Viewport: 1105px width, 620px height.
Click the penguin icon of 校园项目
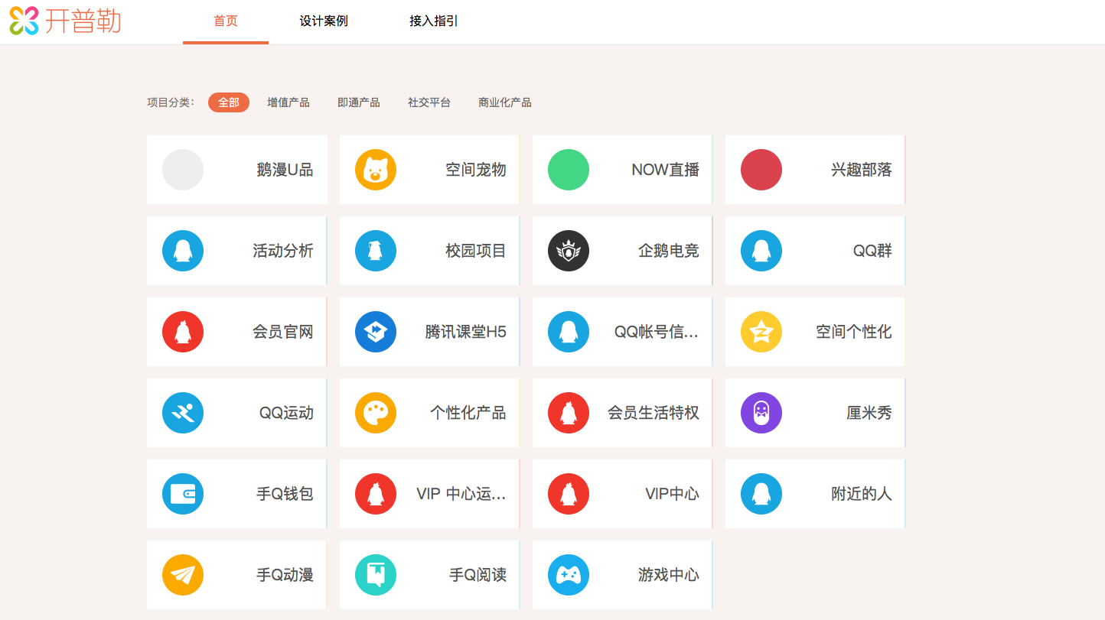[376, 251]
